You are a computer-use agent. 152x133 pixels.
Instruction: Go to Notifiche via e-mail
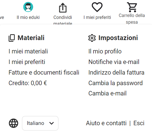click(x=114, y=62)
